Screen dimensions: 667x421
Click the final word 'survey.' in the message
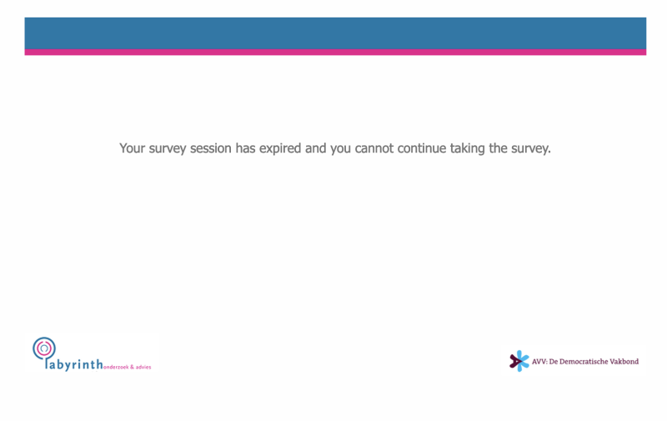[531, 148]
